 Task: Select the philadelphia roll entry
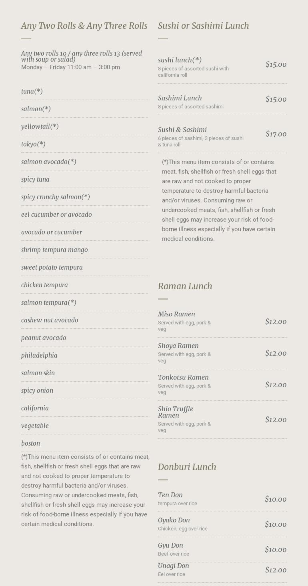click(x=39, y=356)
